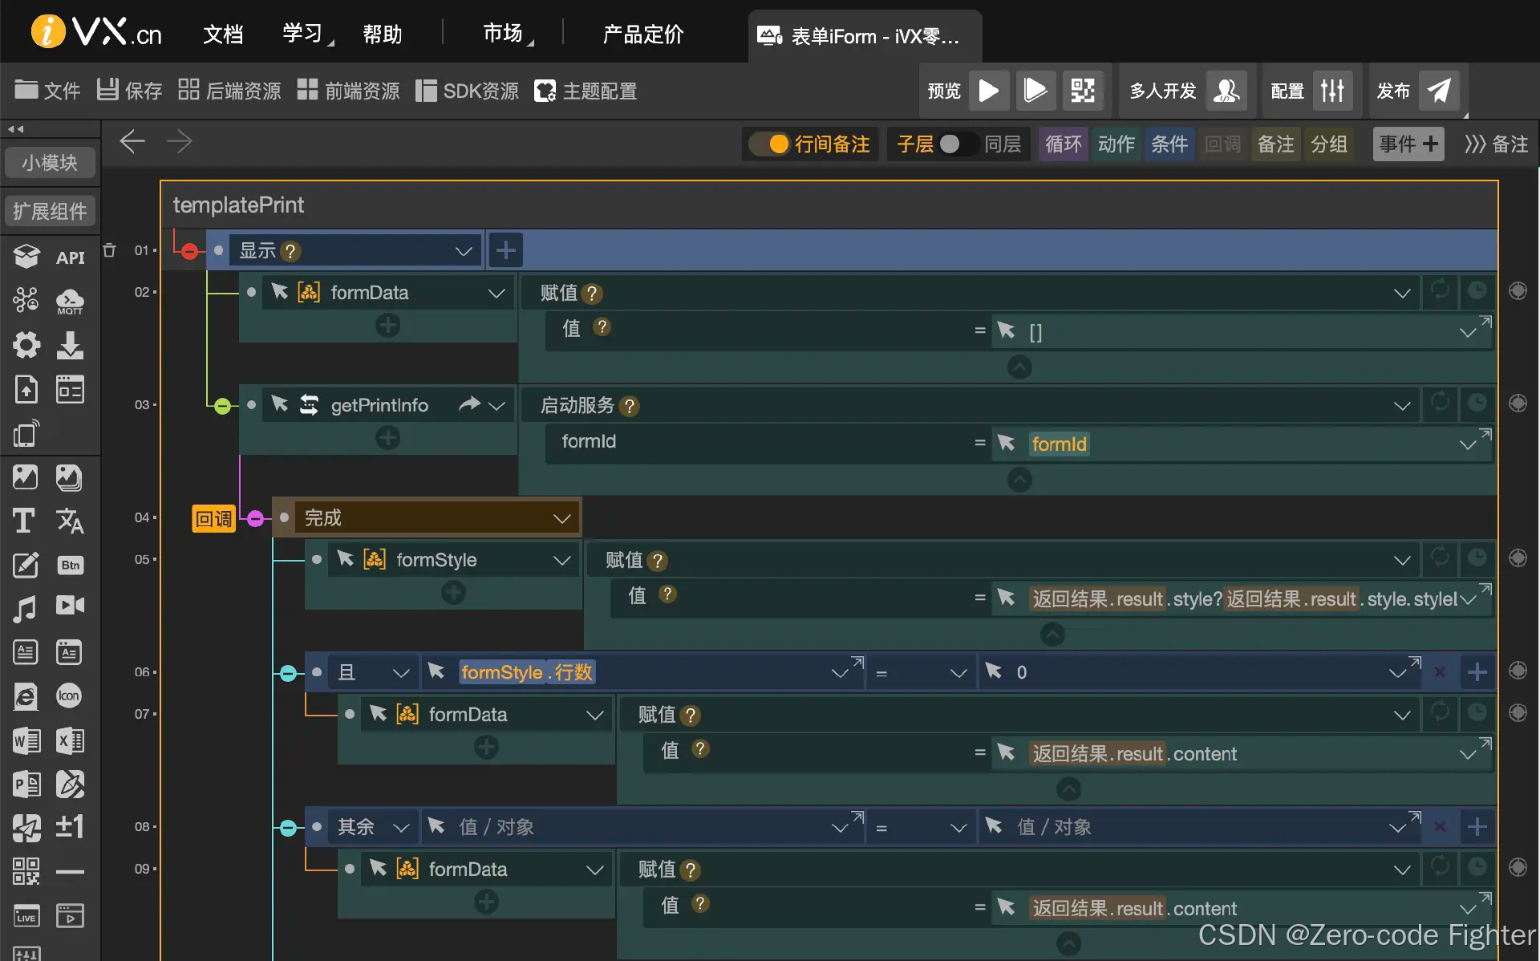This screenshot has height=961, width=1540.
Task: Expand the 其余 condition type dropdown
Action: (x=400, y=827)
